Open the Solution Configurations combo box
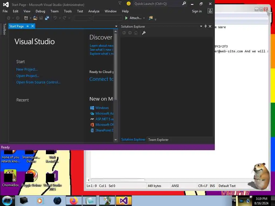Image resolution: width=275 pixels, height=206 pixels. click(x=83, y=18)
